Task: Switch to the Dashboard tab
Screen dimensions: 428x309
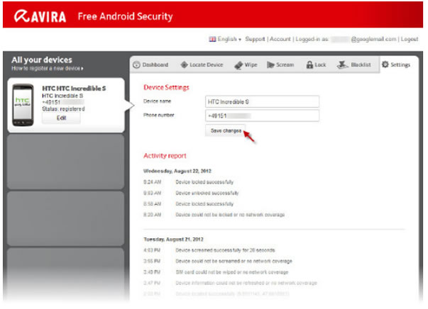Action: pyautogui.click(x=150, y=65)
